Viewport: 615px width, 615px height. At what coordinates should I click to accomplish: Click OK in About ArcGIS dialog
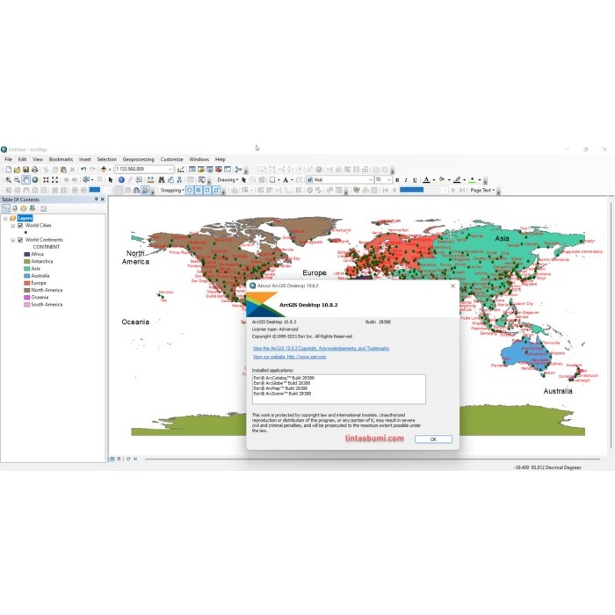pos(433,439)
